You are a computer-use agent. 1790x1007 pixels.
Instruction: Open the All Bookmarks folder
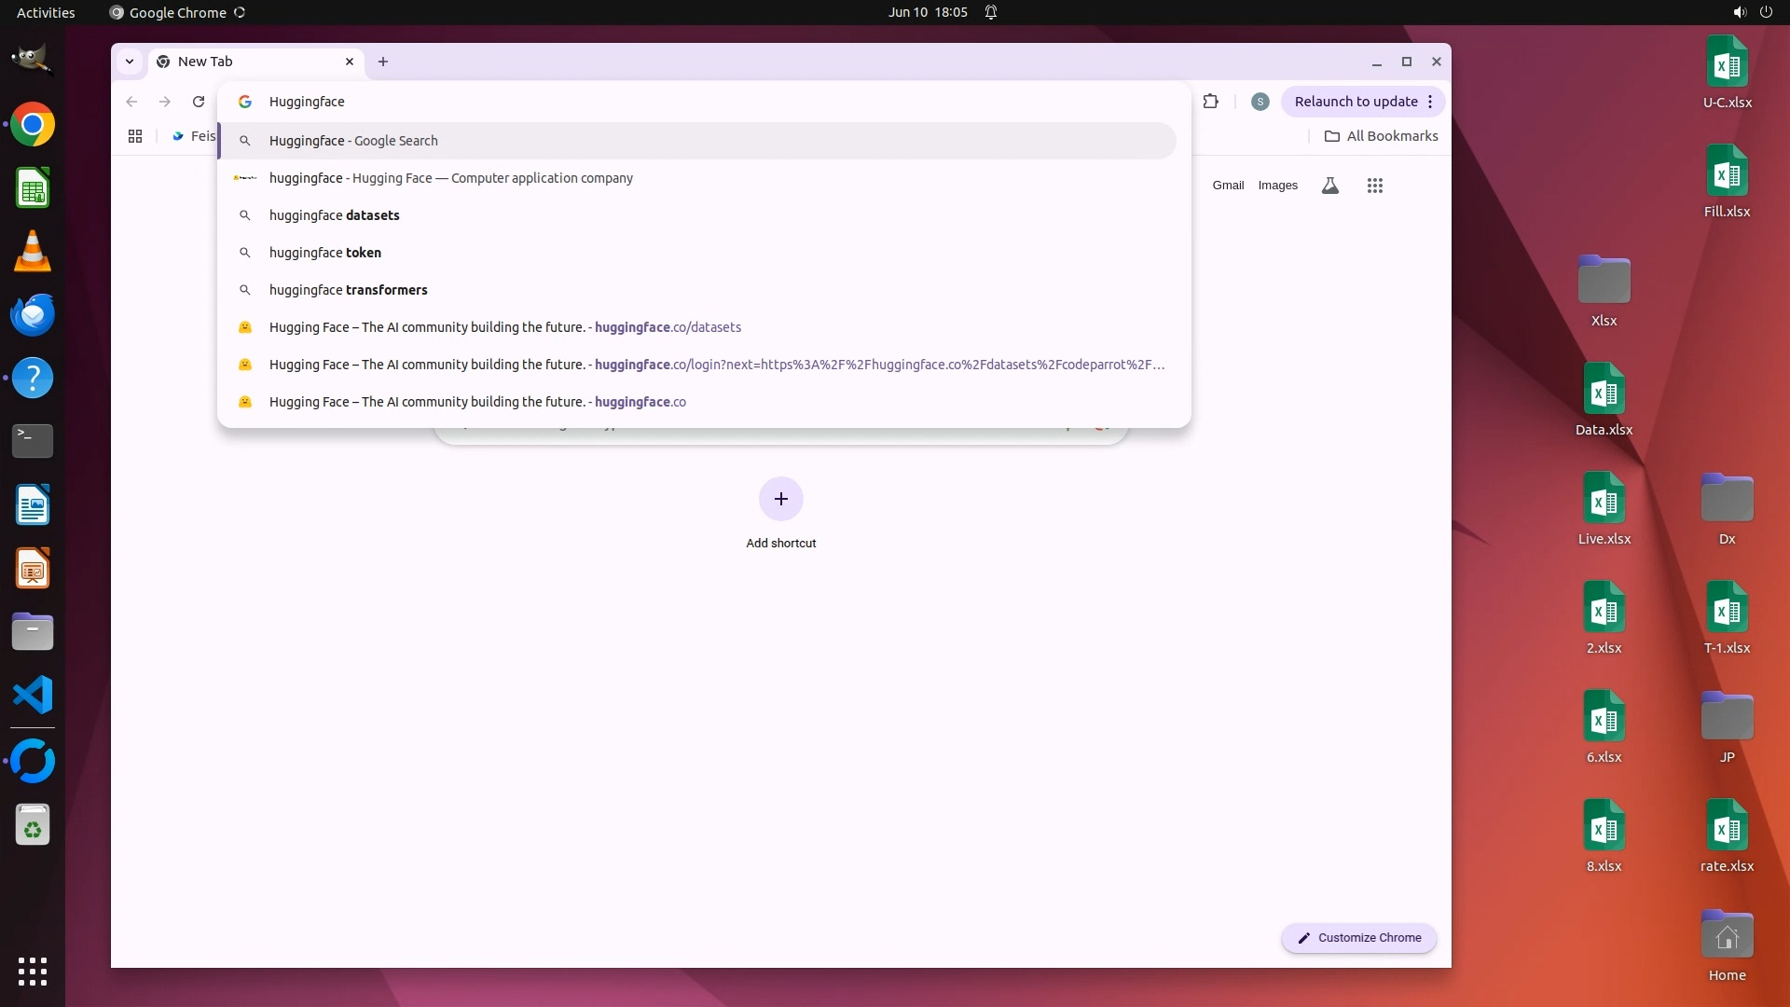click(1381, 136)
